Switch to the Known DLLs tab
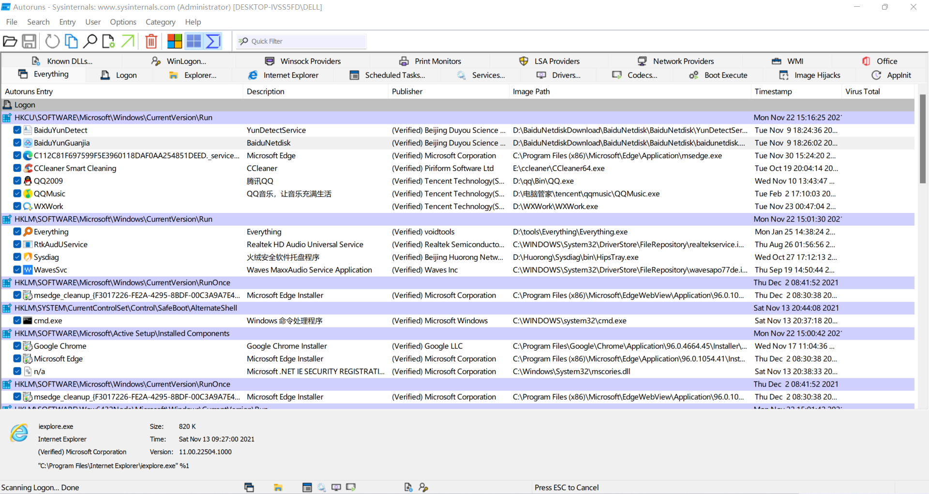 (x=62, y=61)
